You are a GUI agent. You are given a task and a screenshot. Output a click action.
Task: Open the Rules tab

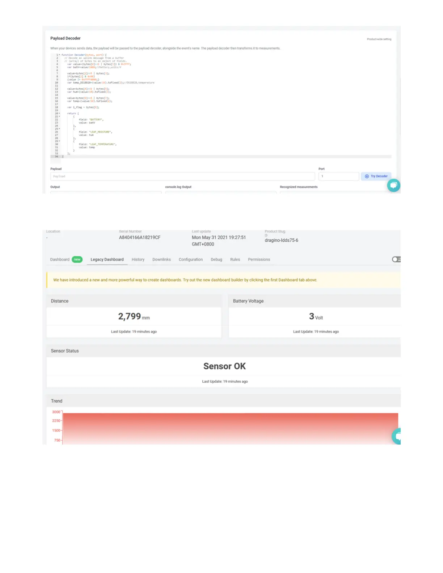235,259
